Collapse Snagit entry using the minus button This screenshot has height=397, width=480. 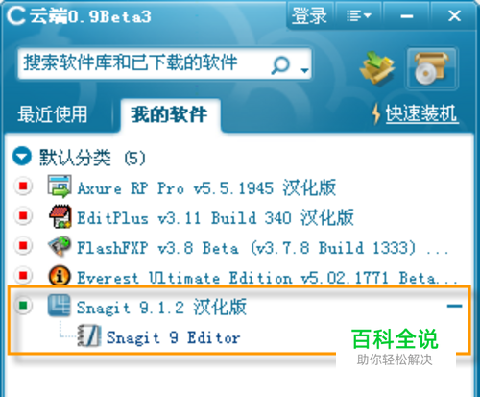point(454,306)
